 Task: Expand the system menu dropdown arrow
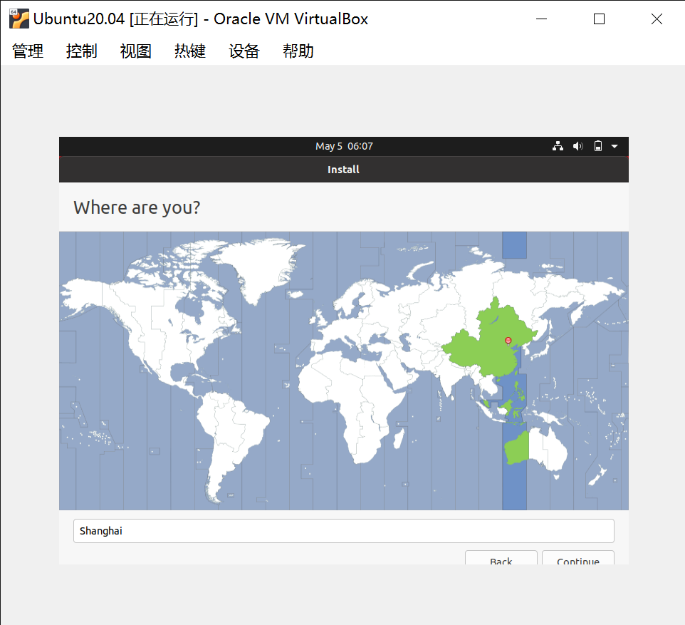[615, 147]
